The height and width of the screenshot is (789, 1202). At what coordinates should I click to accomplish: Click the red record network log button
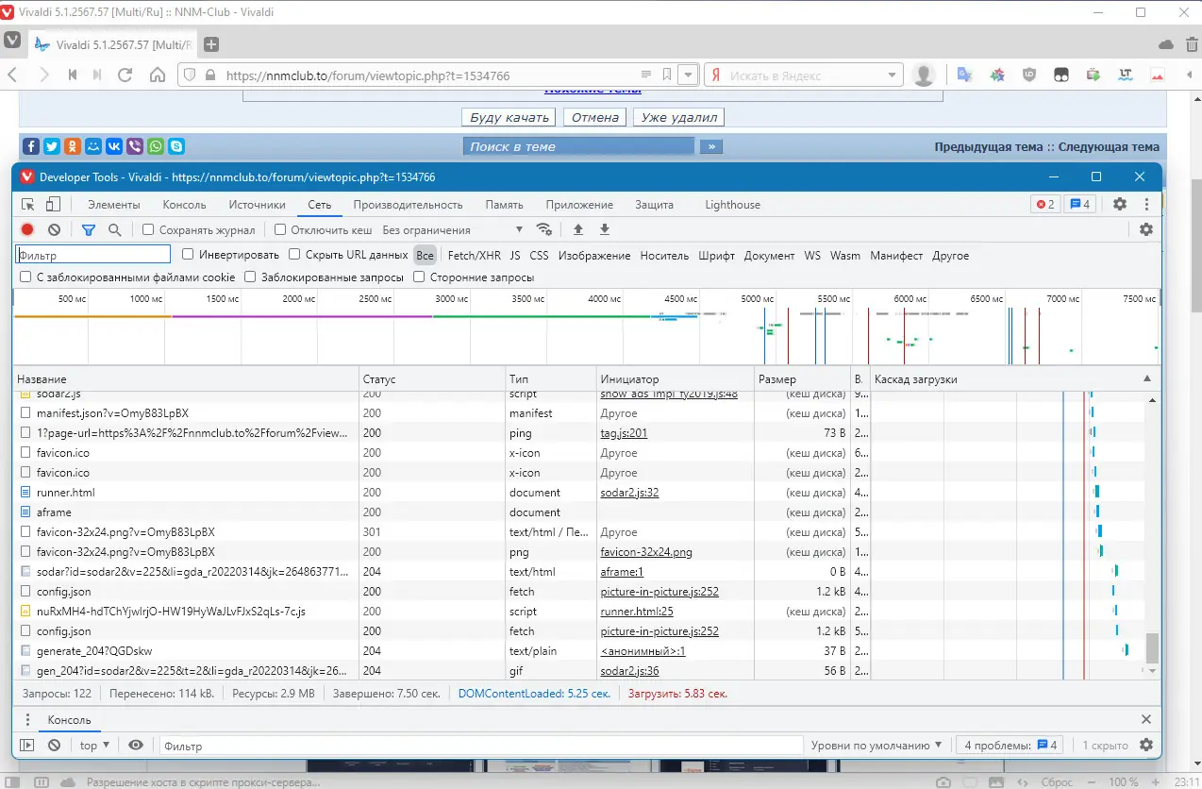pyautogui.click(x=27, y=229)
